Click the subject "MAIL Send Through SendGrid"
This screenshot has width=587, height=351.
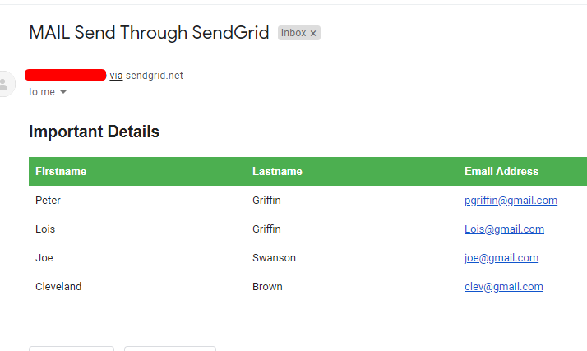point(149,33)
